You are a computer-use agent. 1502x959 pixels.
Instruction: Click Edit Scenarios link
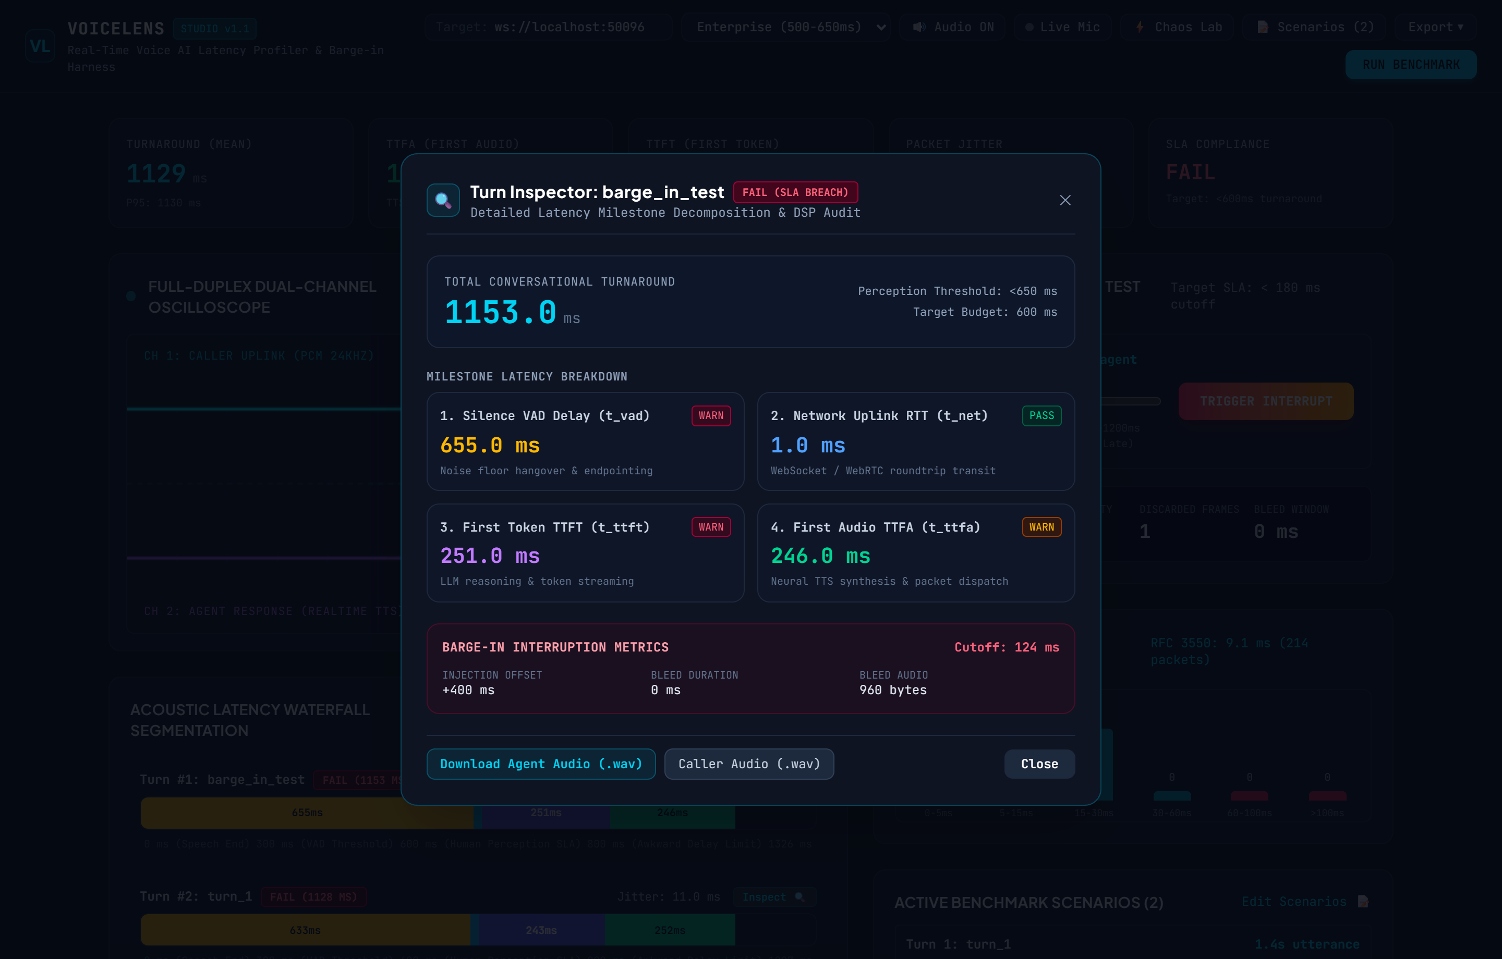point(1294,902)
